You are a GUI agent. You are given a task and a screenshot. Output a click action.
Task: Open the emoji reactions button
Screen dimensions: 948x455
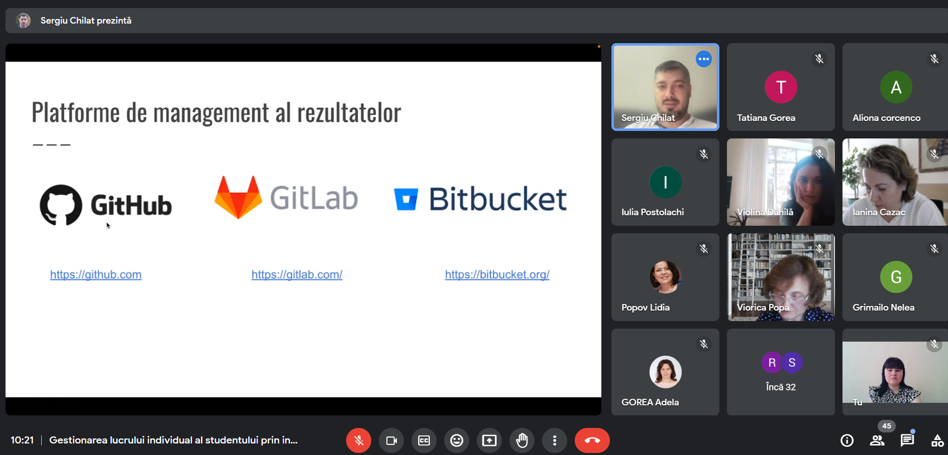[457, 440]
